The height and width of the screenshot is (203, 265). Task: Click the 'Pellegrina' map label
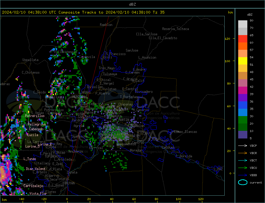pyautogui.click(x=37, y=124)
